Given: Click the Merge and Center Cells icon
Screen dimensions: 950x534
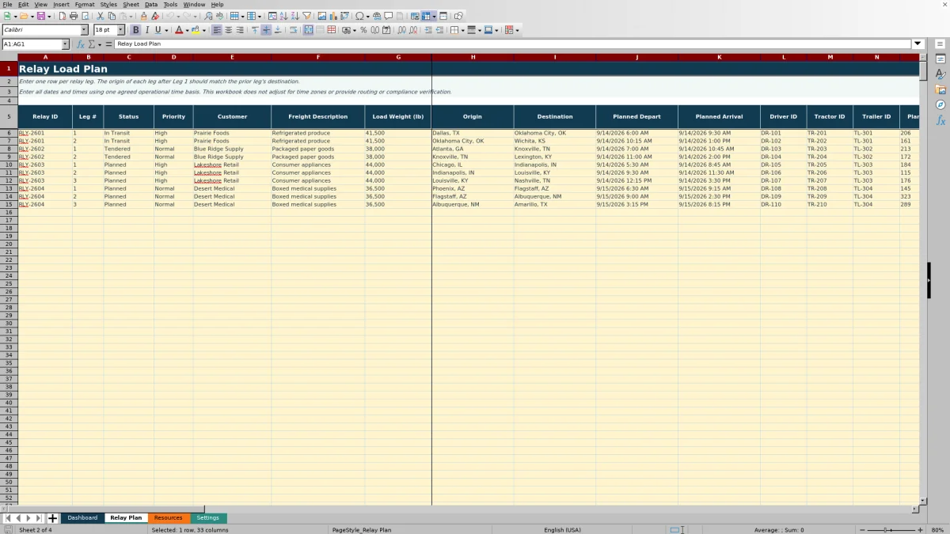Looking at the screenshot, I should [x=309, y=30].
